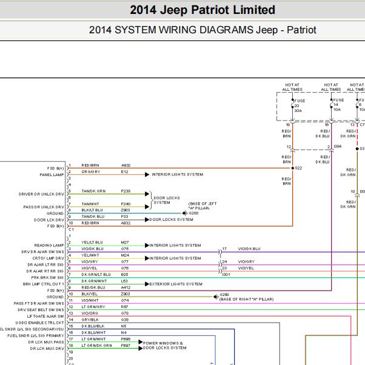Image resolution: width=365 pixels, height=365 pixels.
Task: Click the 'PASS DR UNLCK DRV' pin label
Action: [44, 207]
